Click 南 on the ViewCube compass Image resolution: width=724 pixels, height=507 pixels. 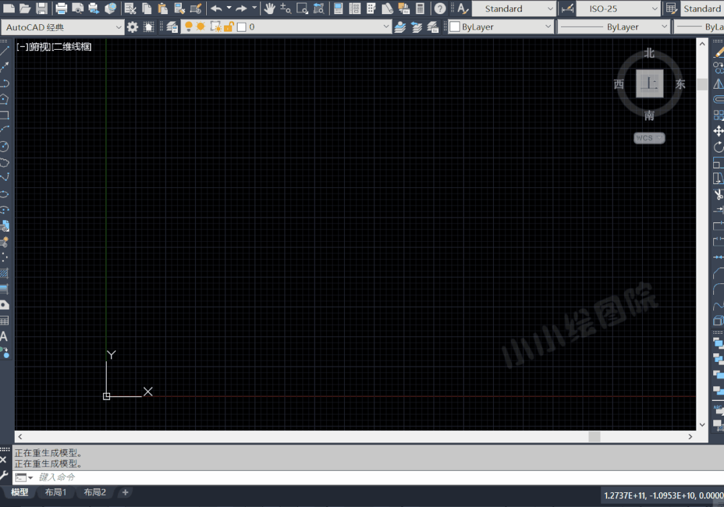pyautogui.click(x=650, y=116)
